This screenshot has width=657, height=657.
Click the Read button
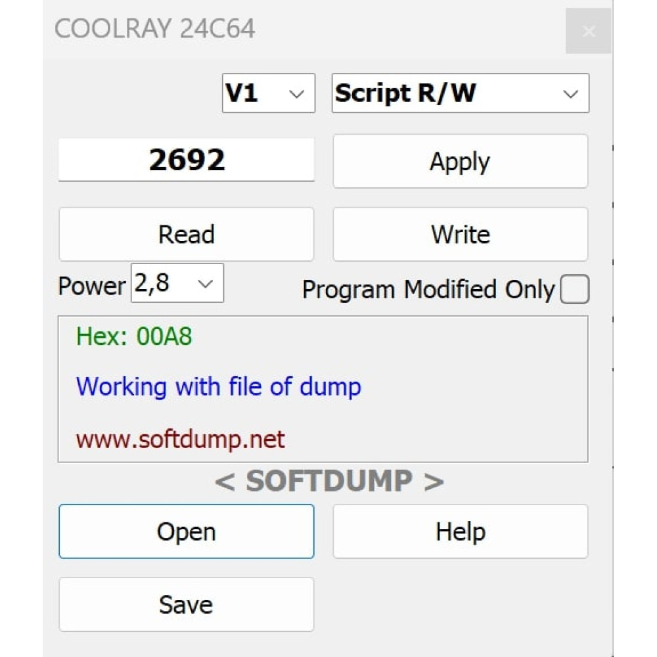(187, 235)
